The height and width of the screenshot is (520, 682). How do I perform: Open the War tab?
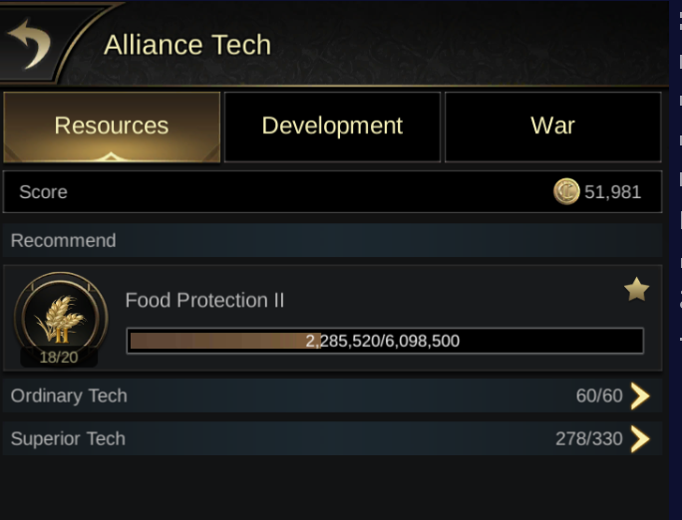tap(552, 127)
